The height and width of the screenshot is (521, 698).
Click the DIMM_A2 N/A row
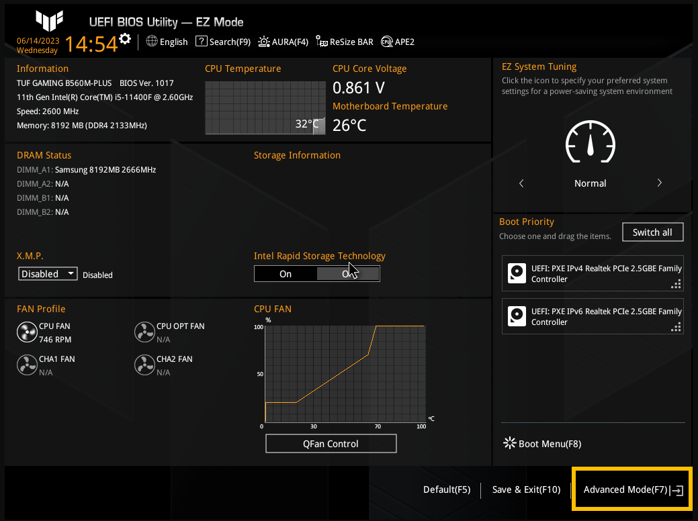(43, 184)
